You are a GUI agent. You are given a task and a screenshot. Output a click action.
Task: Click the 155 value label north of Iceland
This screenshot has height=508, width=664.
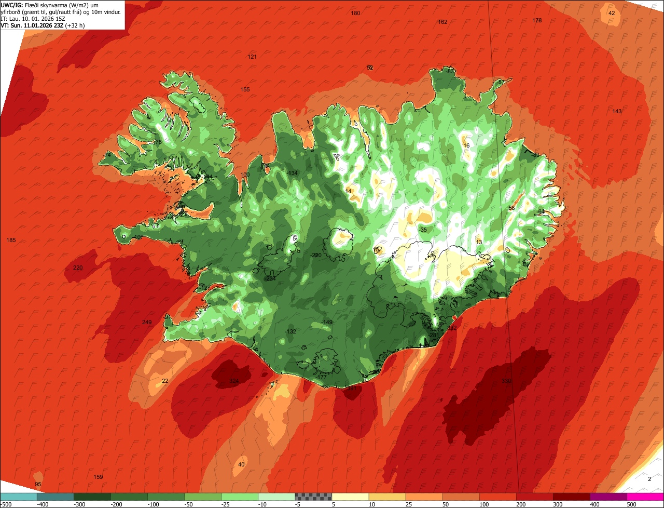[x=245, y=89]
